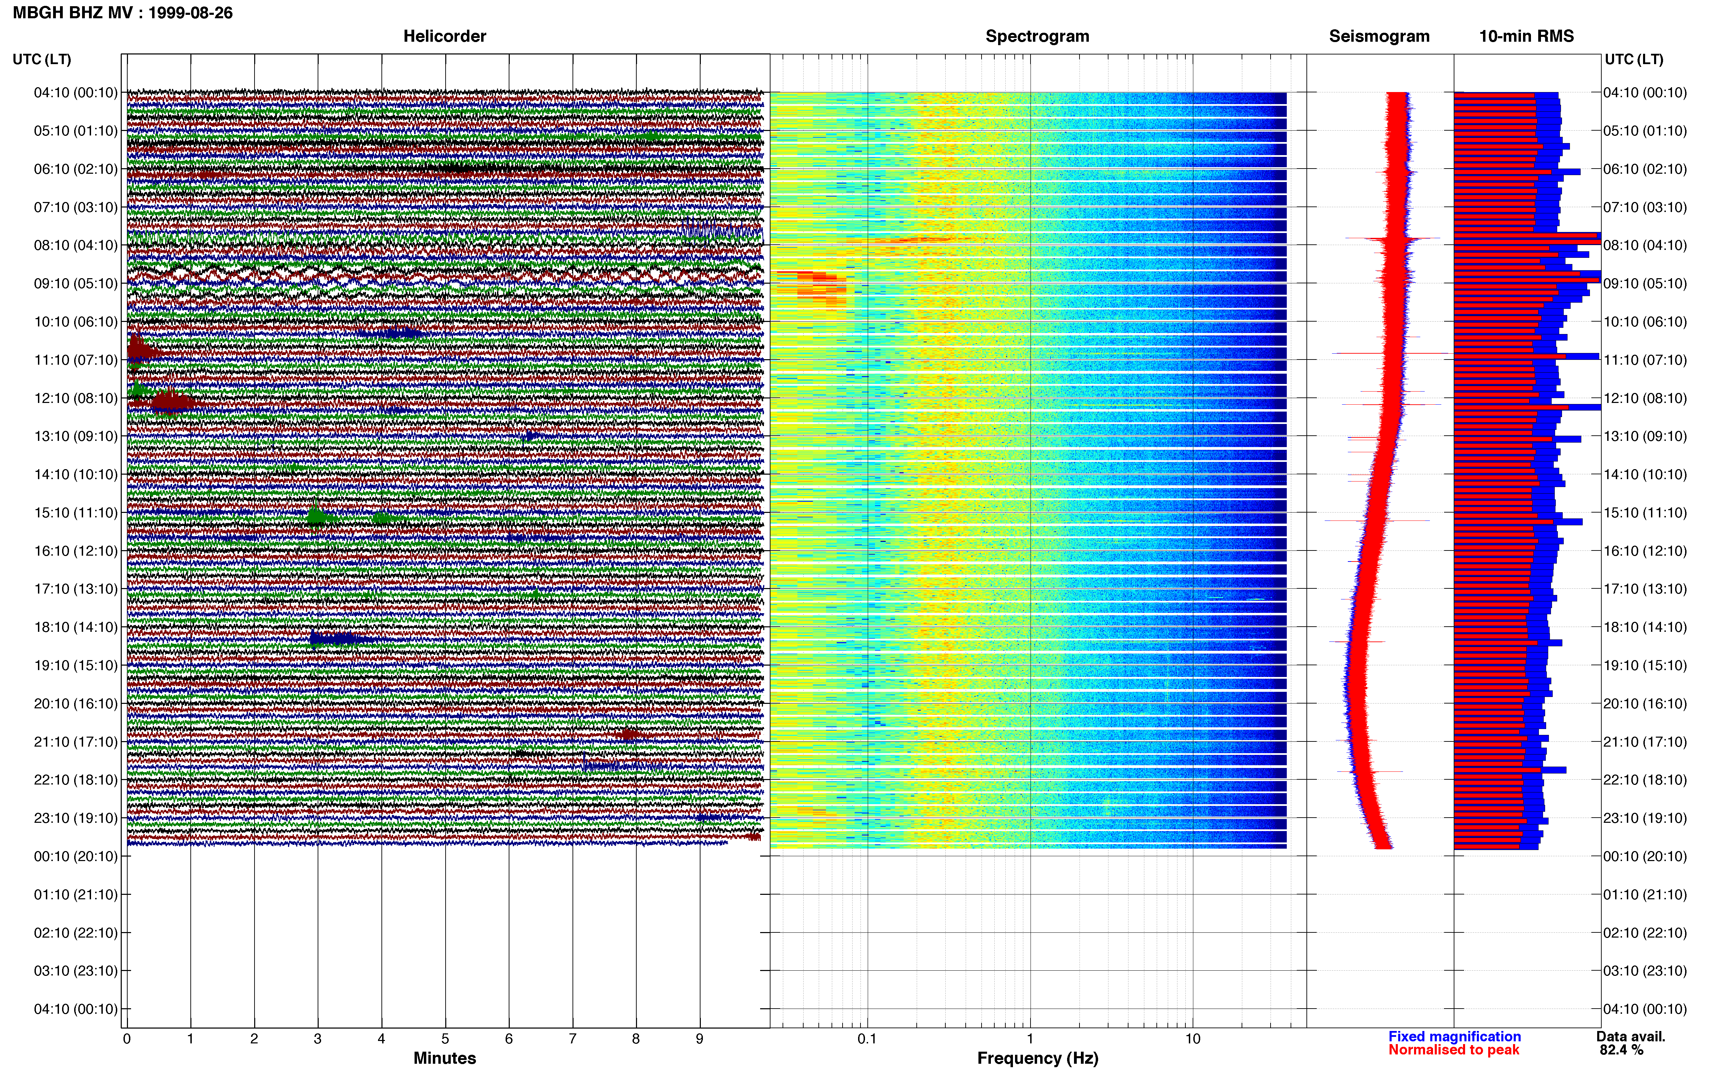The width and height of the screenshot is (1731, 1082).
Task: Click the 9 minutes tick label
Action: 700,1038
